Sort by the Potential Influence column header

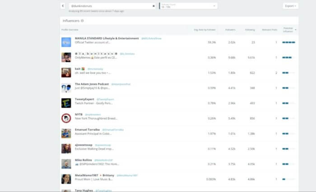288,30
